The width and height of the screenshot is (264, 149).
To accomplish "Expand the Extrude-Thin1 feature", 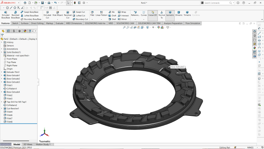I will (x=2, y=72).
